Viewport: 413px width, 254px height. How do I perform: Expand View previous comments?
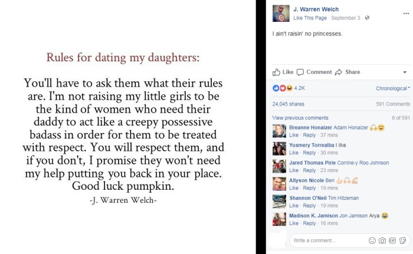coord(300,118)
